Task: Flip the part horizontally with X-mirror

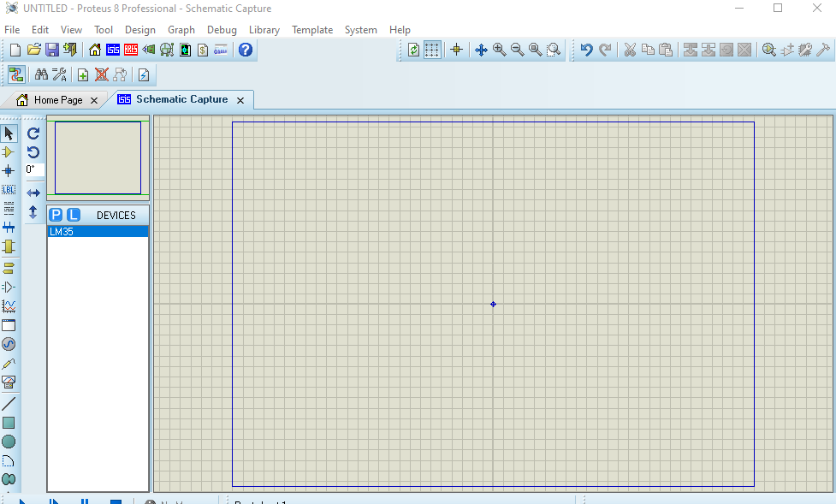Action: pyautogui.click(x=33, y=193)
